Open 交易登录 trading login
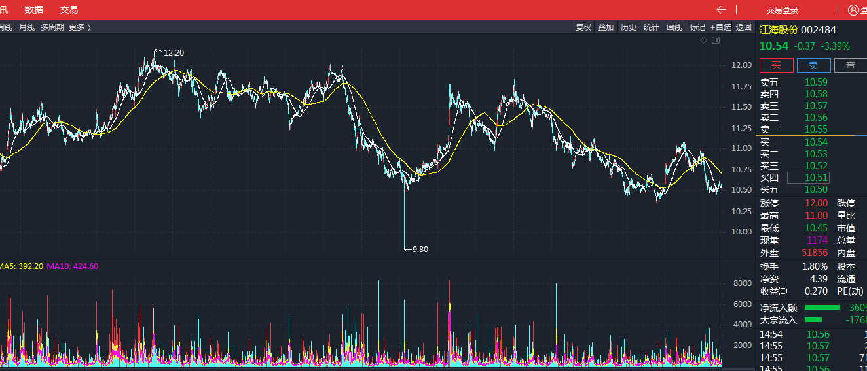 click(783, 10)
